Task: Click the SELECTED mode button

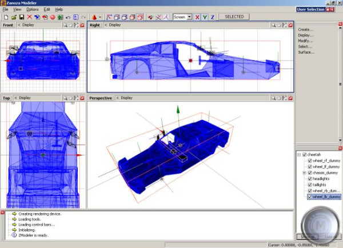Action: pos(234,17)
